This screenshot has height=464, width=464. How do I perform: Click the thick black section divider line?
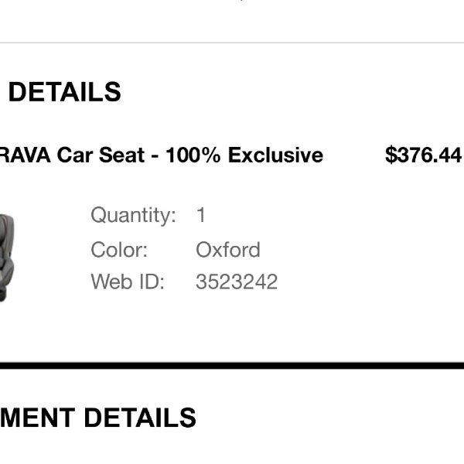[x=232, y=366]
